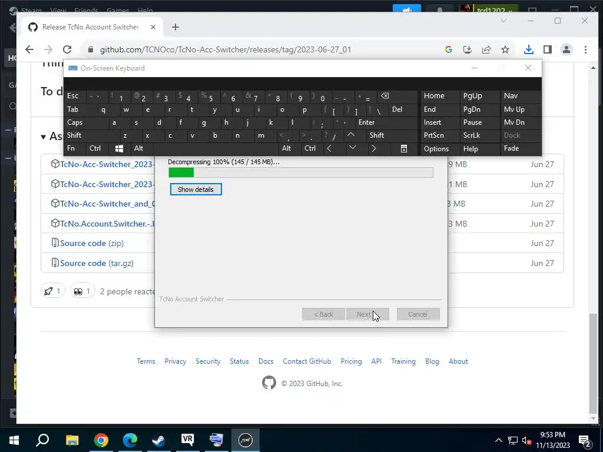Open the Chrome tab search chevron

tap(503, 21)
